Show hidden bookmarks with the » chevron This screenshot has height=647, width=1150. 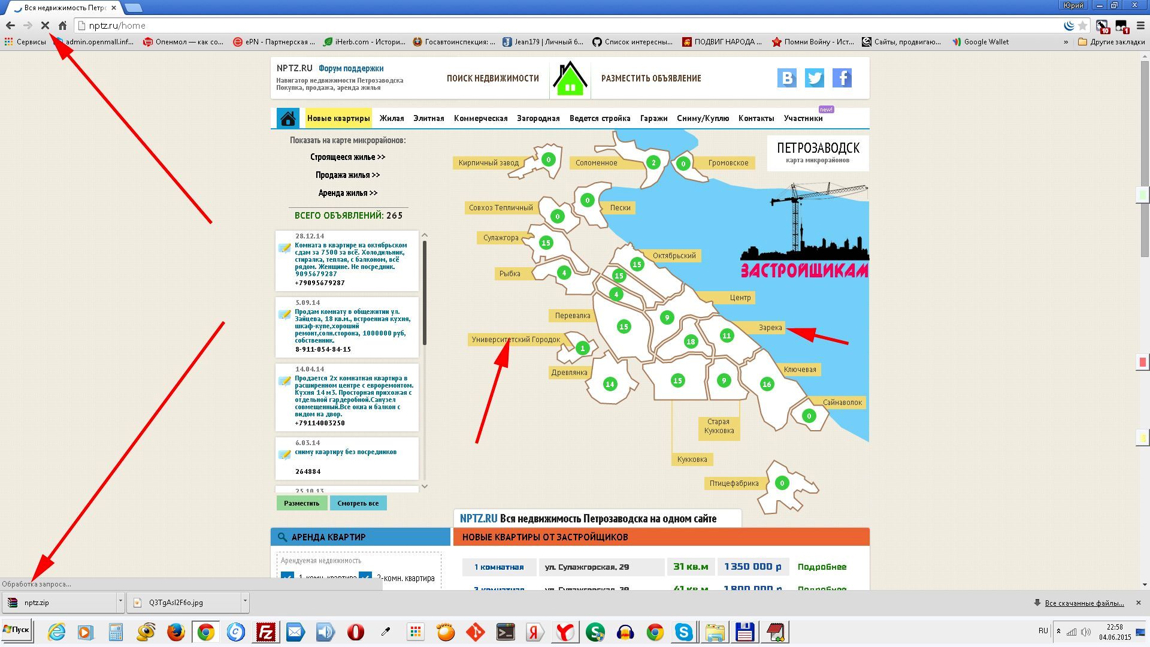[1066, 42]
